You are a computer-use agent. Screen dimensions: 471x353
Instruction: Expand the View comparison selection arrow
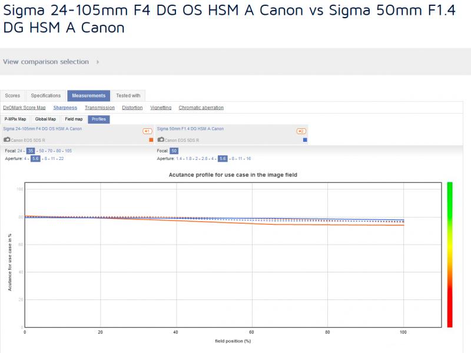98,62
